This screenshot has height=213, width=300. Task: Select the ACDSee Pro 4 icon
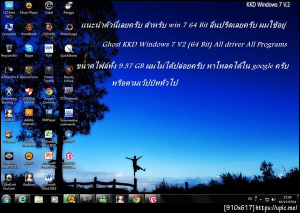point(9,72)
